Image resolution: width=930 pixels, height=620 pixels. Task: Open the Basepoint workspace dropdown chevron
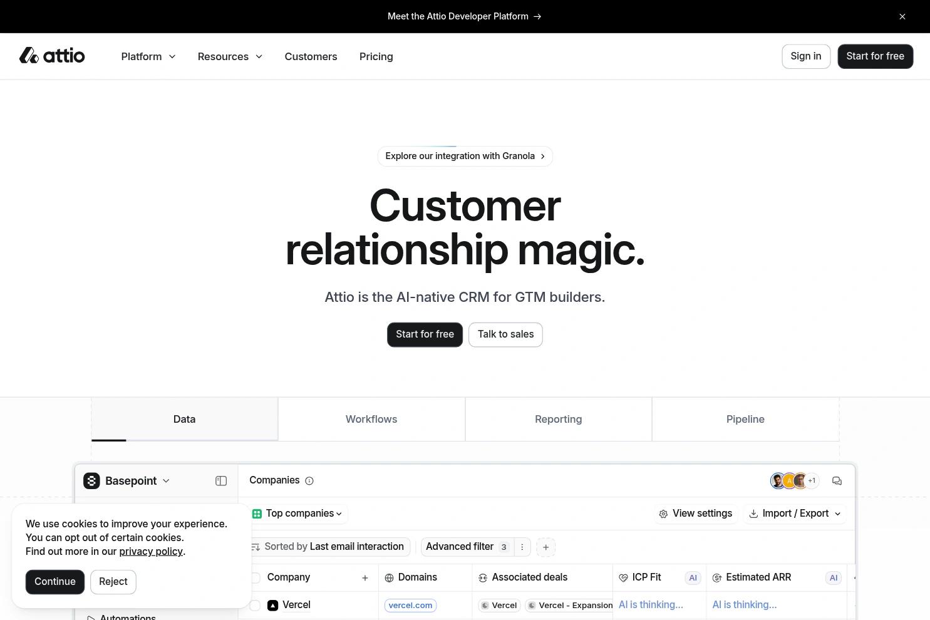click(166, 481)
